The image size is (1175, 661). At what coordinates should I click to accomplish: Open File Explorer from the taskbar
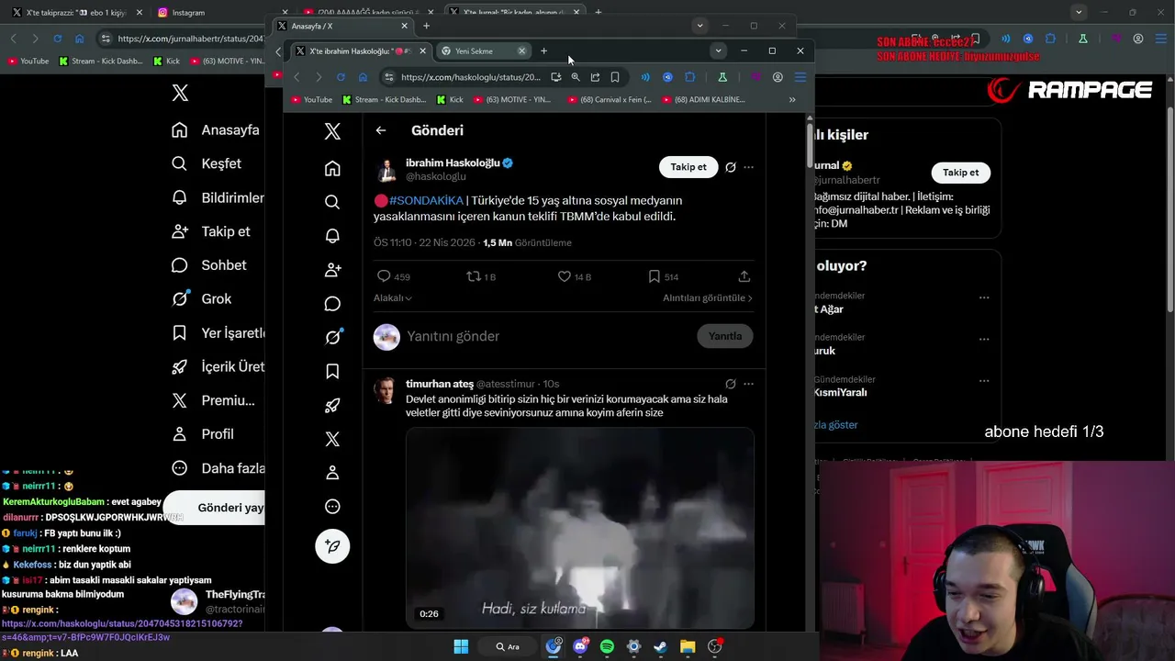click(688, 646)
